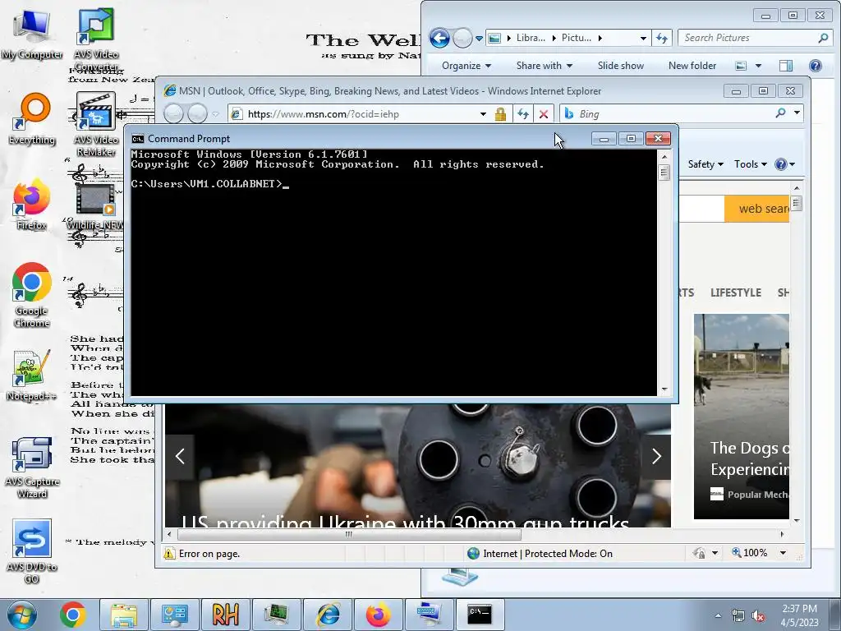Click the IE security lock icon
This screenshot has width=841, height=631.
[x=500, y=113]
